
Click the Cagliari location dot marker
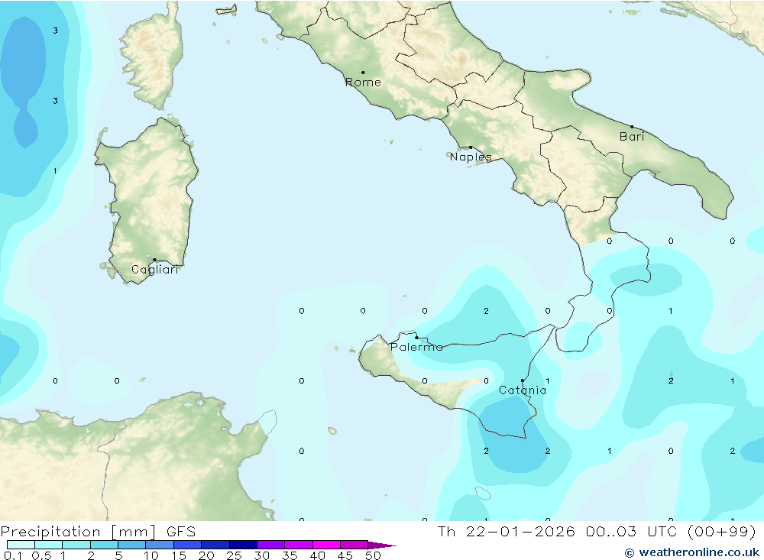pyautogui.click(x=154, y=260)
